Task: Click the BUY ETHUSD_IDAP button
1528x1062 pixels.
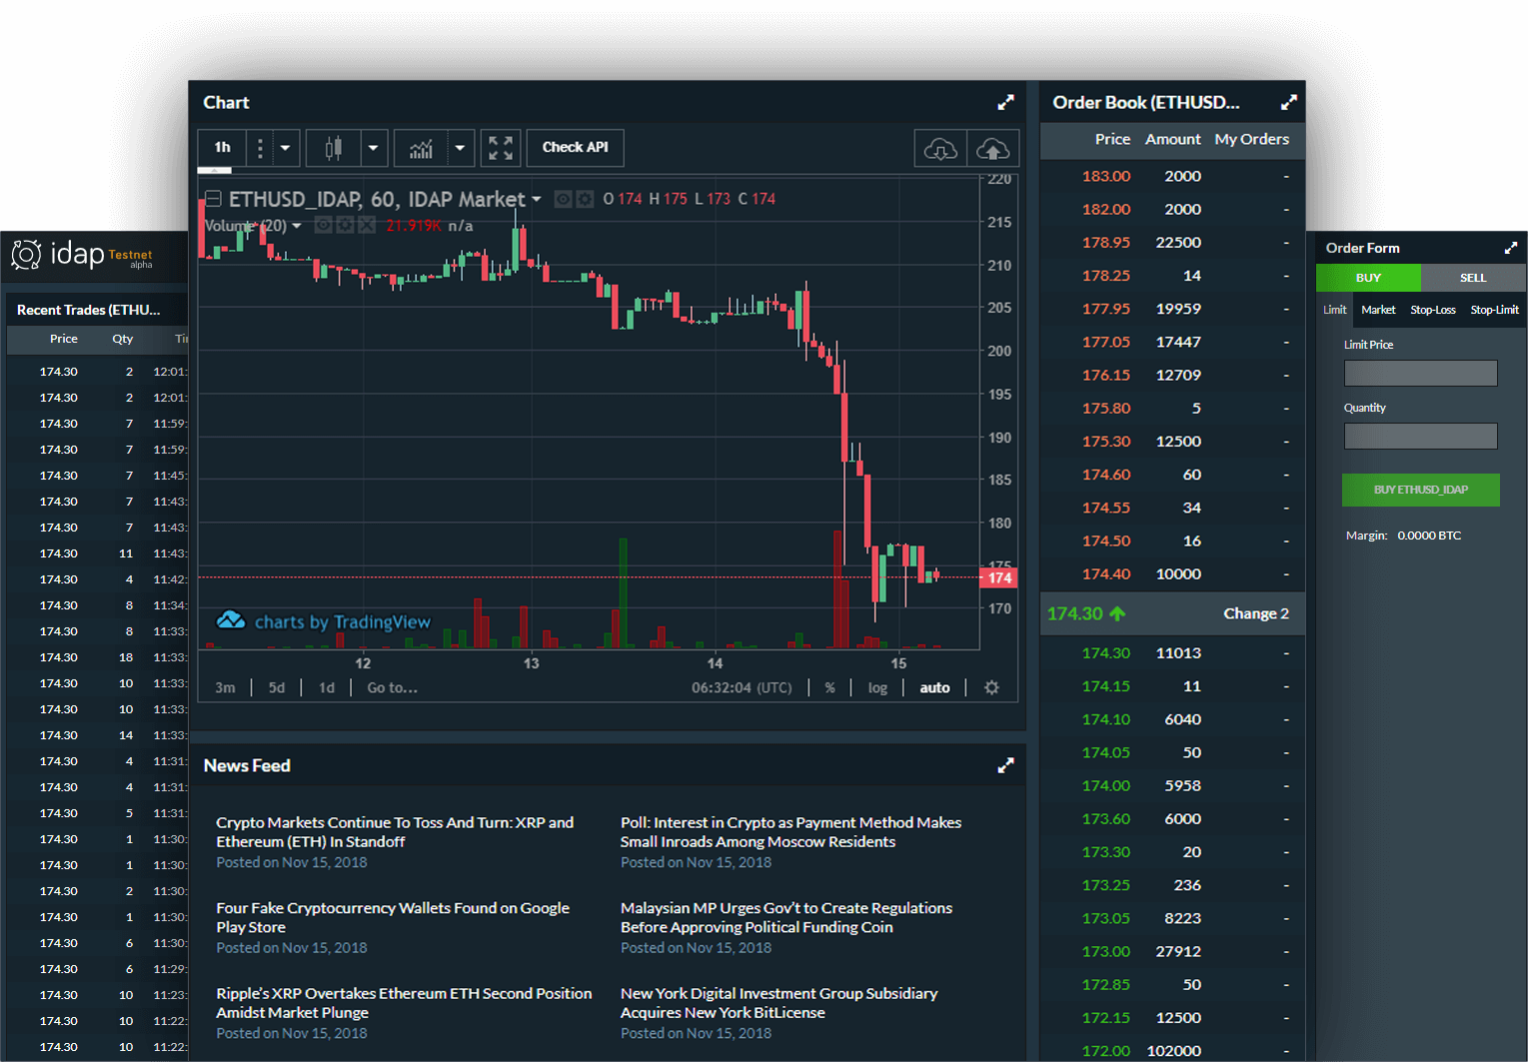Action: 1420,490
